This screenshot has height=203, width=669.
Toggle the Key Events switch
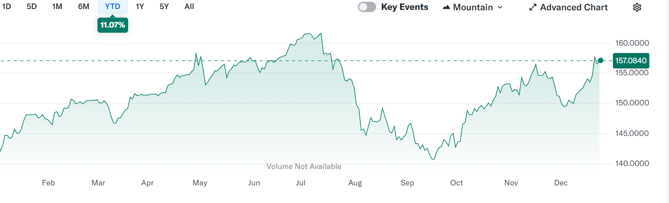(367, 7)
